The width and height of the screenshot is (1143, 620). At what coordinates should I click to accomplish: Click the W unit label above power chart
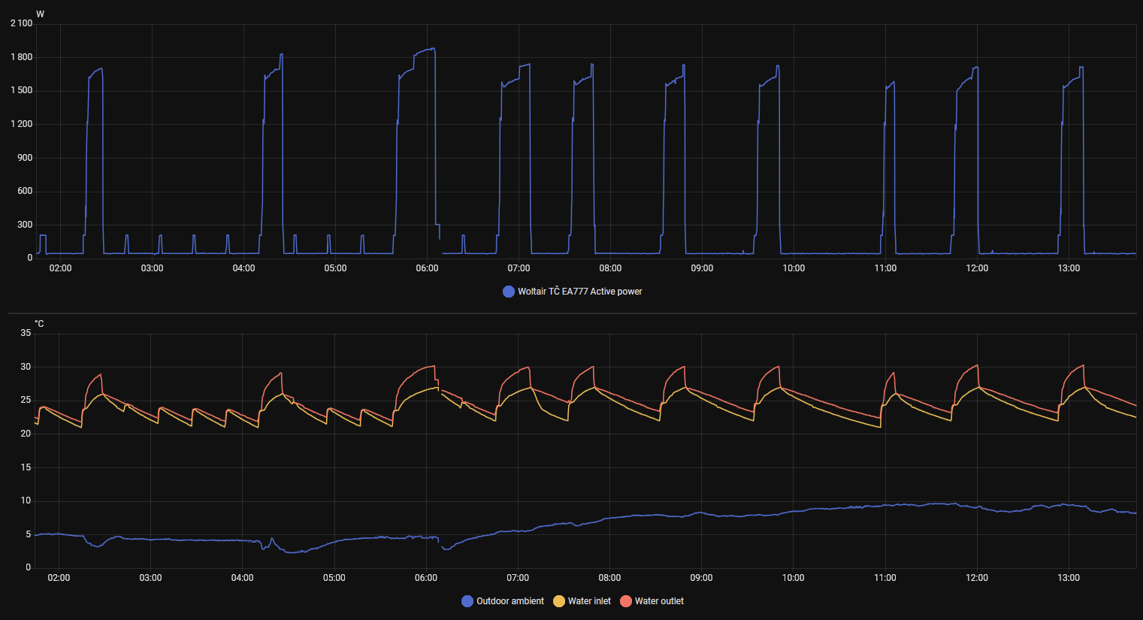pos(40,14)
